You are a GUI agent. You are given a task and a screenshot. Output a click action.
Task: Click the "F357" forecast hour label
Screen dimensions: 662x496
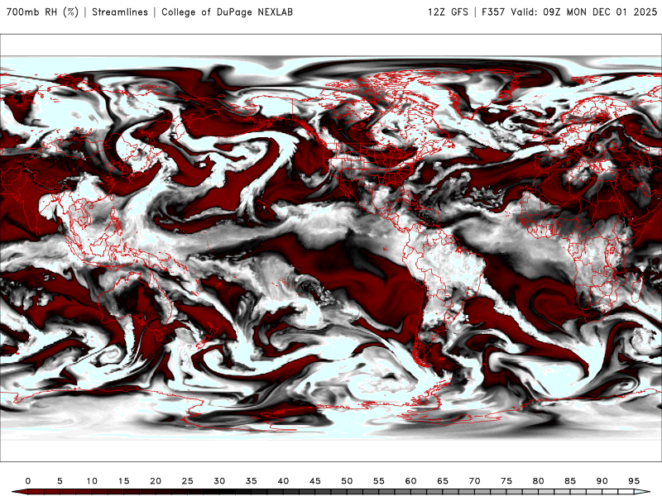(x=493, y=12)
